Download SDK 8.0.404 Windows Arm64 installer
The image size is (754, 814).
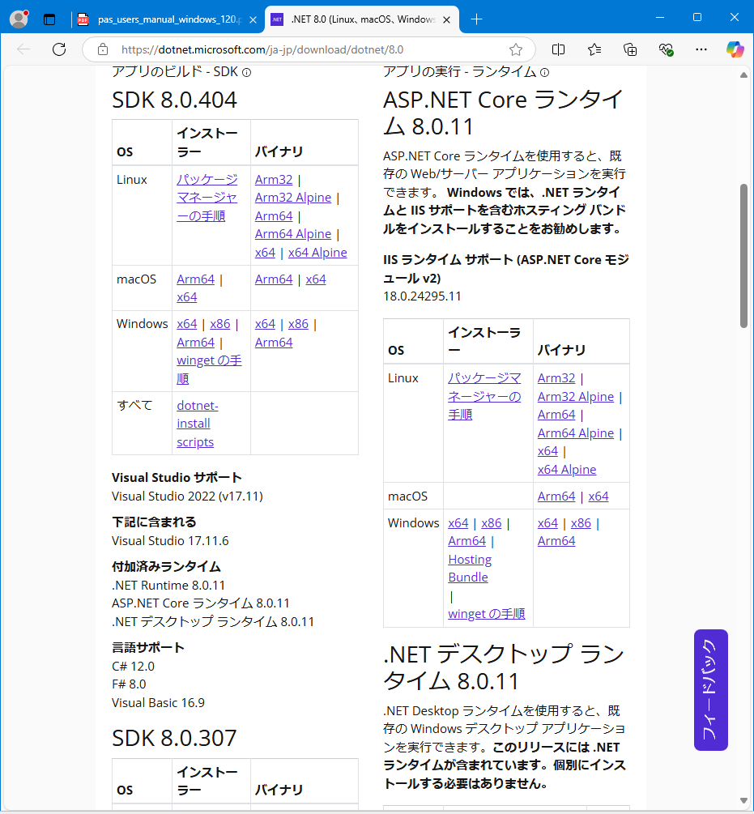click(x=195, y=343)
